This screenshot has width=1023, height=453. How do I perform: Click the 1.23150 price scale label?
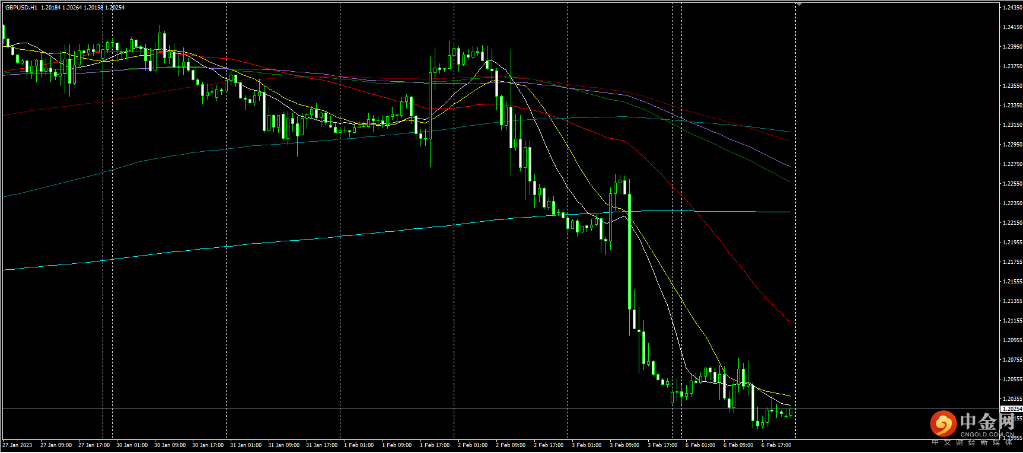(x=1012, y=125)
